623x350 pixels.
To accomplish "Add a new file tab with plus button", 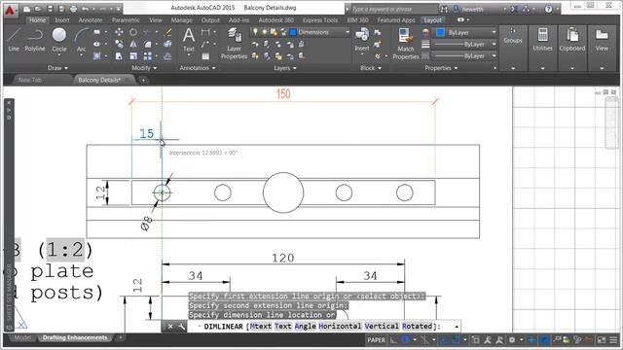I will point(143,80).
